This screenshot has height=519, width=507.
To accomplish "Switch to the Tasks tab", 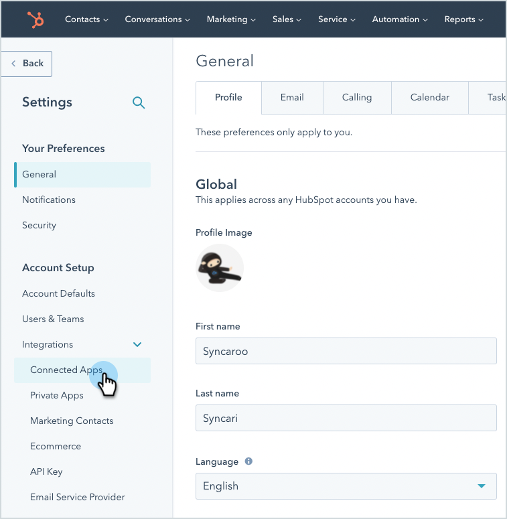I will pyautogui.click(x=488, y=97).
